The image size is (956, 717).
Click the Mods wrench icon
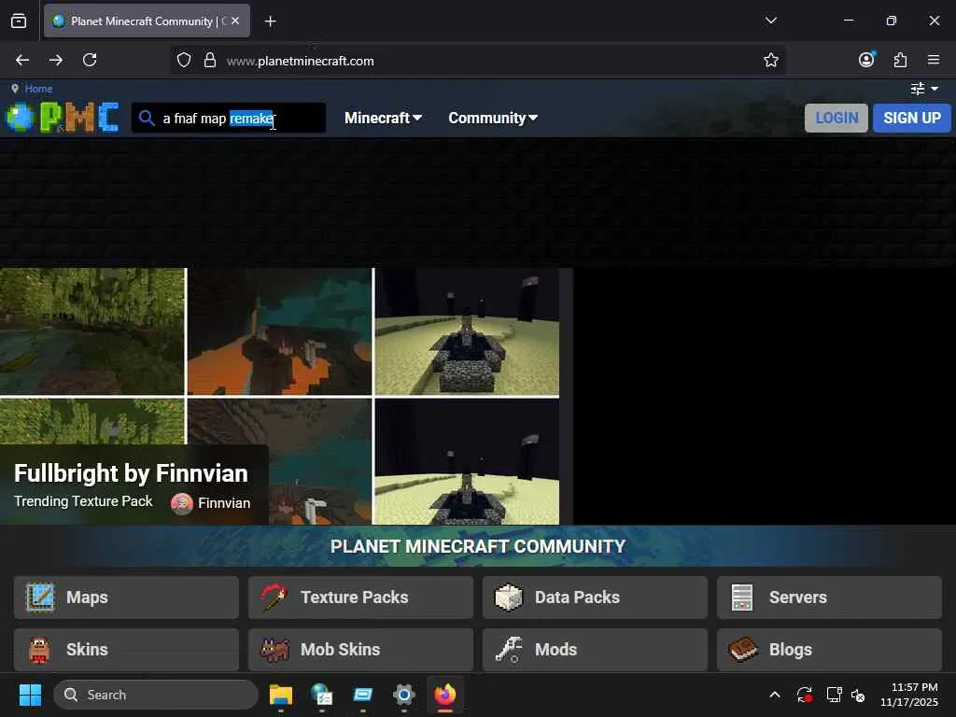509,650
